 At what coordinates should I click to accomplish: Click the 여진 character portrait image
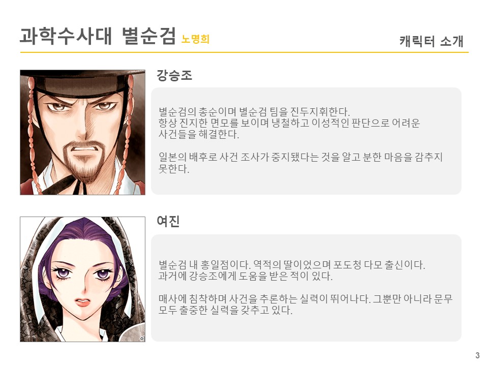tap(82, 279)
